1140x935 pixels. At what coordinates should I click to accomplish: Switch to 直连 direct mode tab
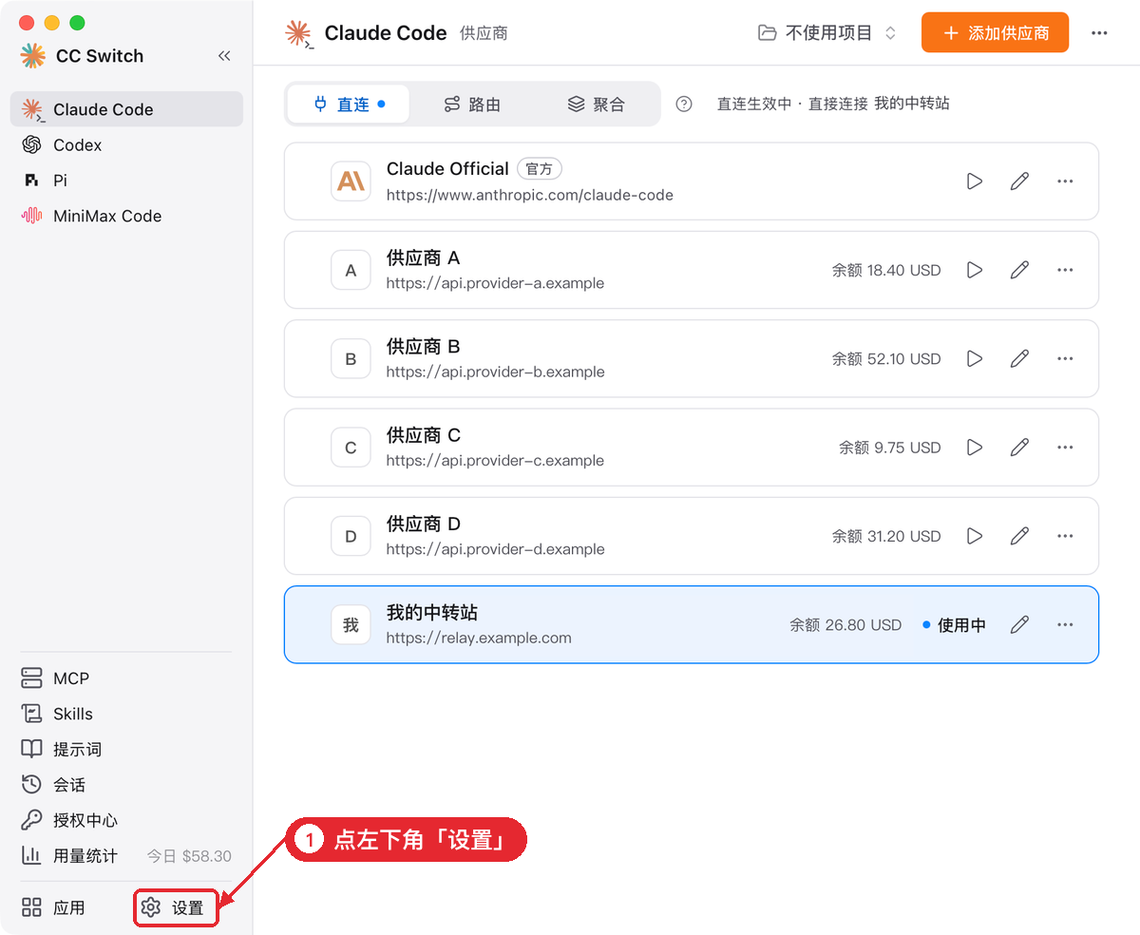349,105
